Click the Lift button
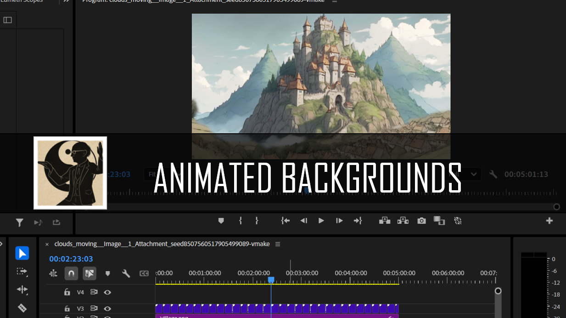The image size is (566, 318). pos(385,221)
